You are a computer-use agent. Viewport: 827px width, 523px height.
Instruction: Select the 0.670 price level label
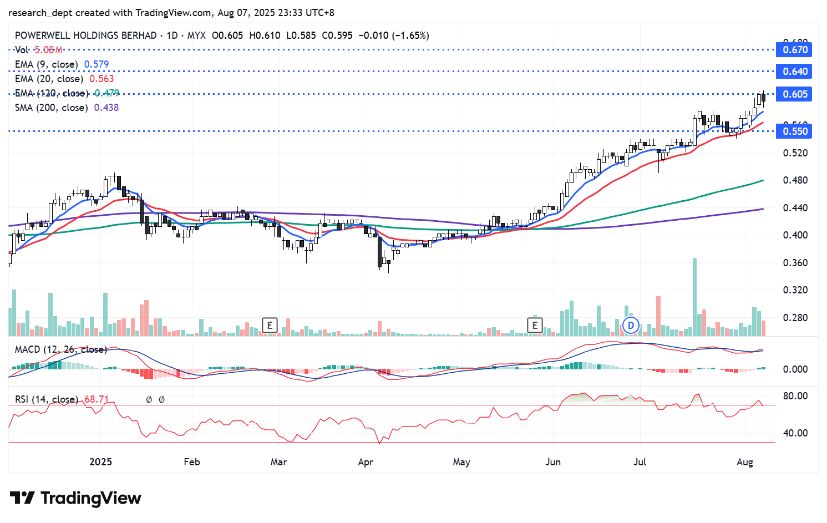coord(795,50)
